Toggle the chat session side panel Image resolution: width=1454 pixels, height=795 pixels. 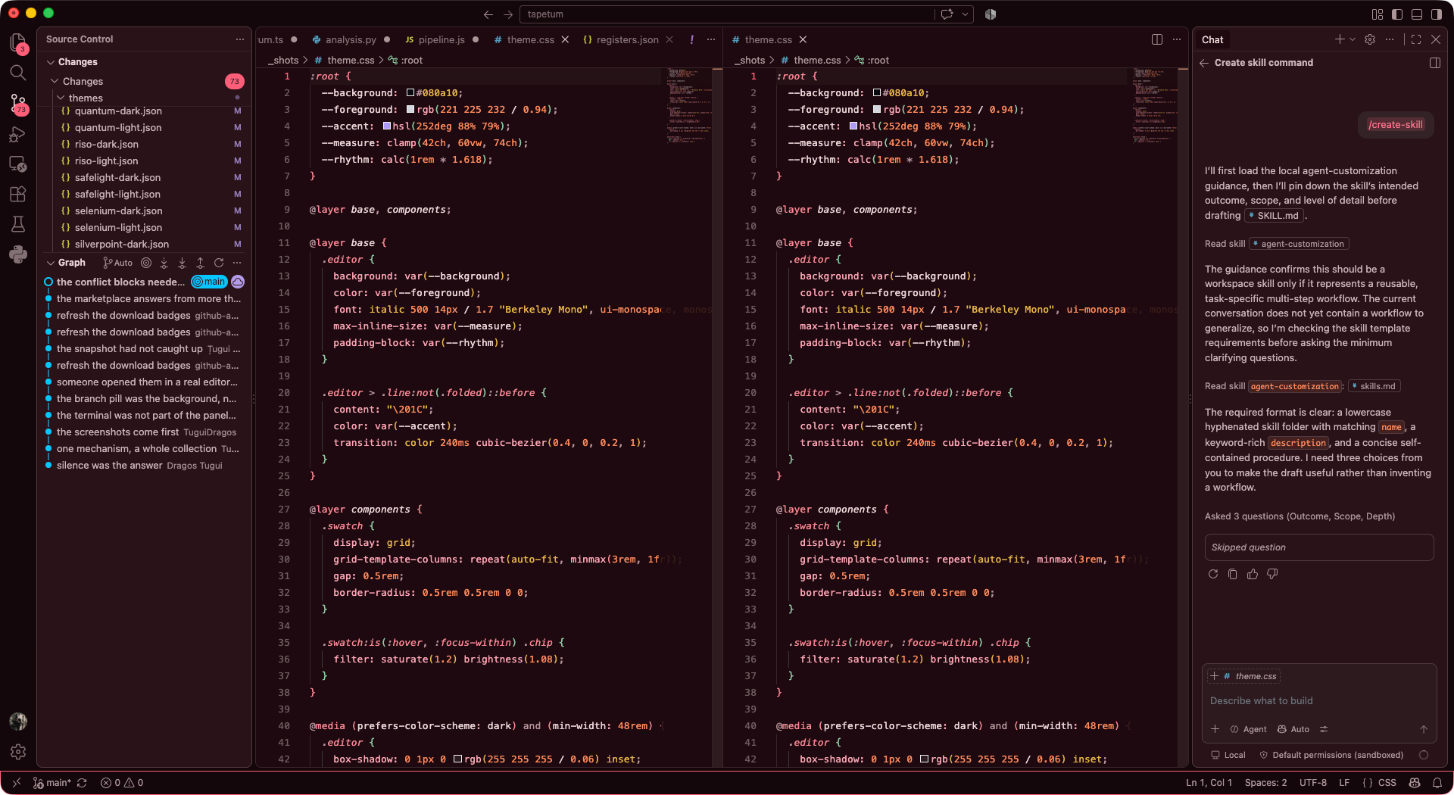(1435, 63)
